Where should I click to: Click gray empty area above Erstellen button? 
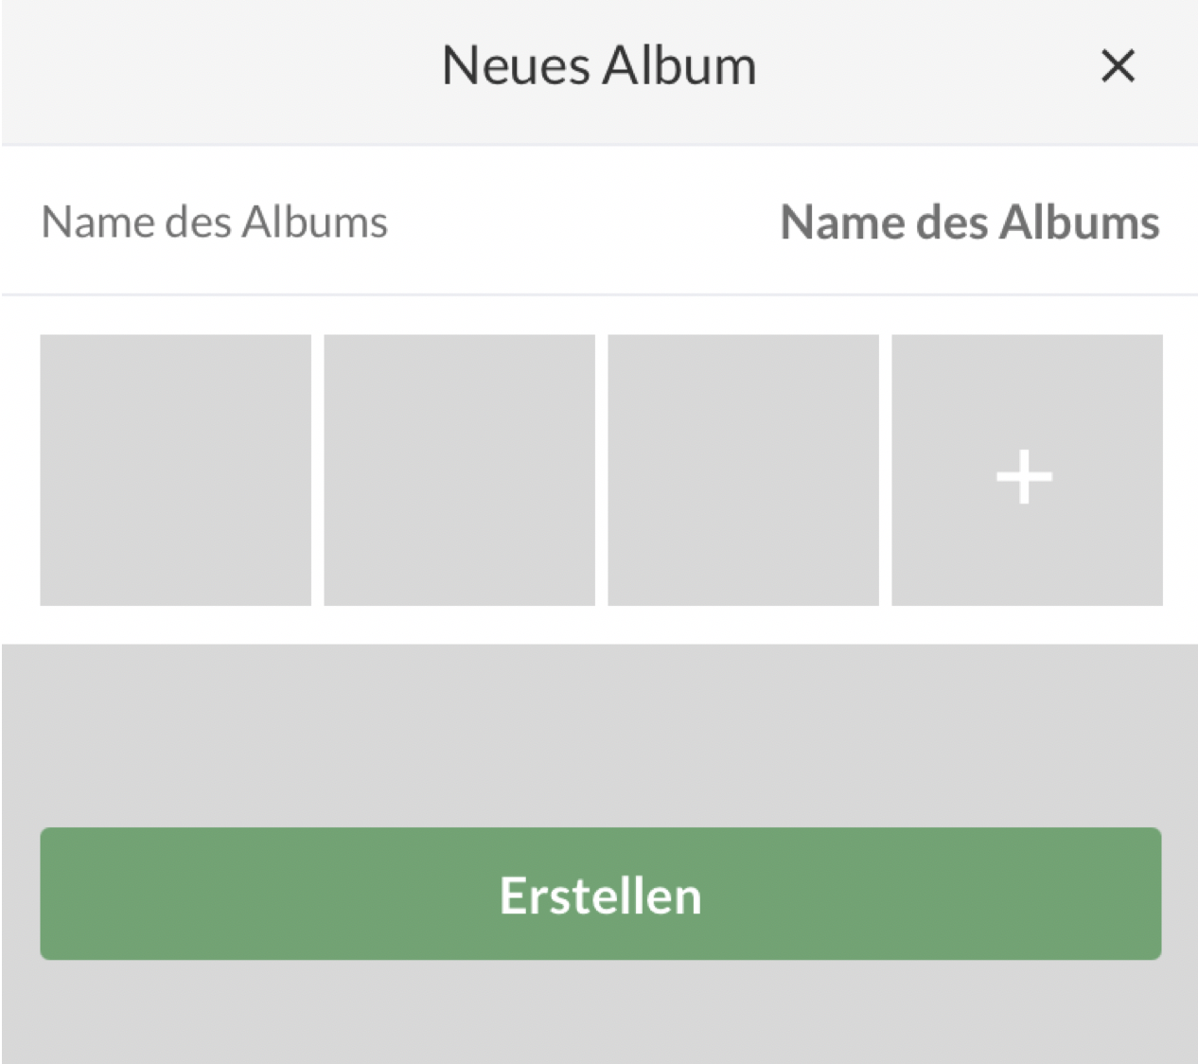click(599, 734)
